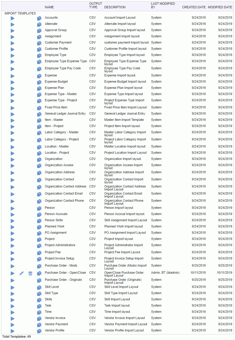Copy the Person Accruals template
Viewport: 235px width, 340px height.
pos(39,215)
